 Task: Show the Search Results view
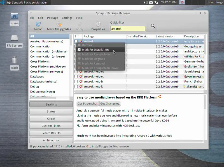click(51, 133)
